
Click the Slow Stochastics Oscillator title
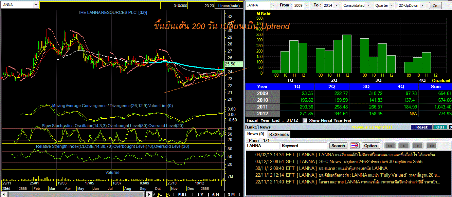(x=113, y=126)
